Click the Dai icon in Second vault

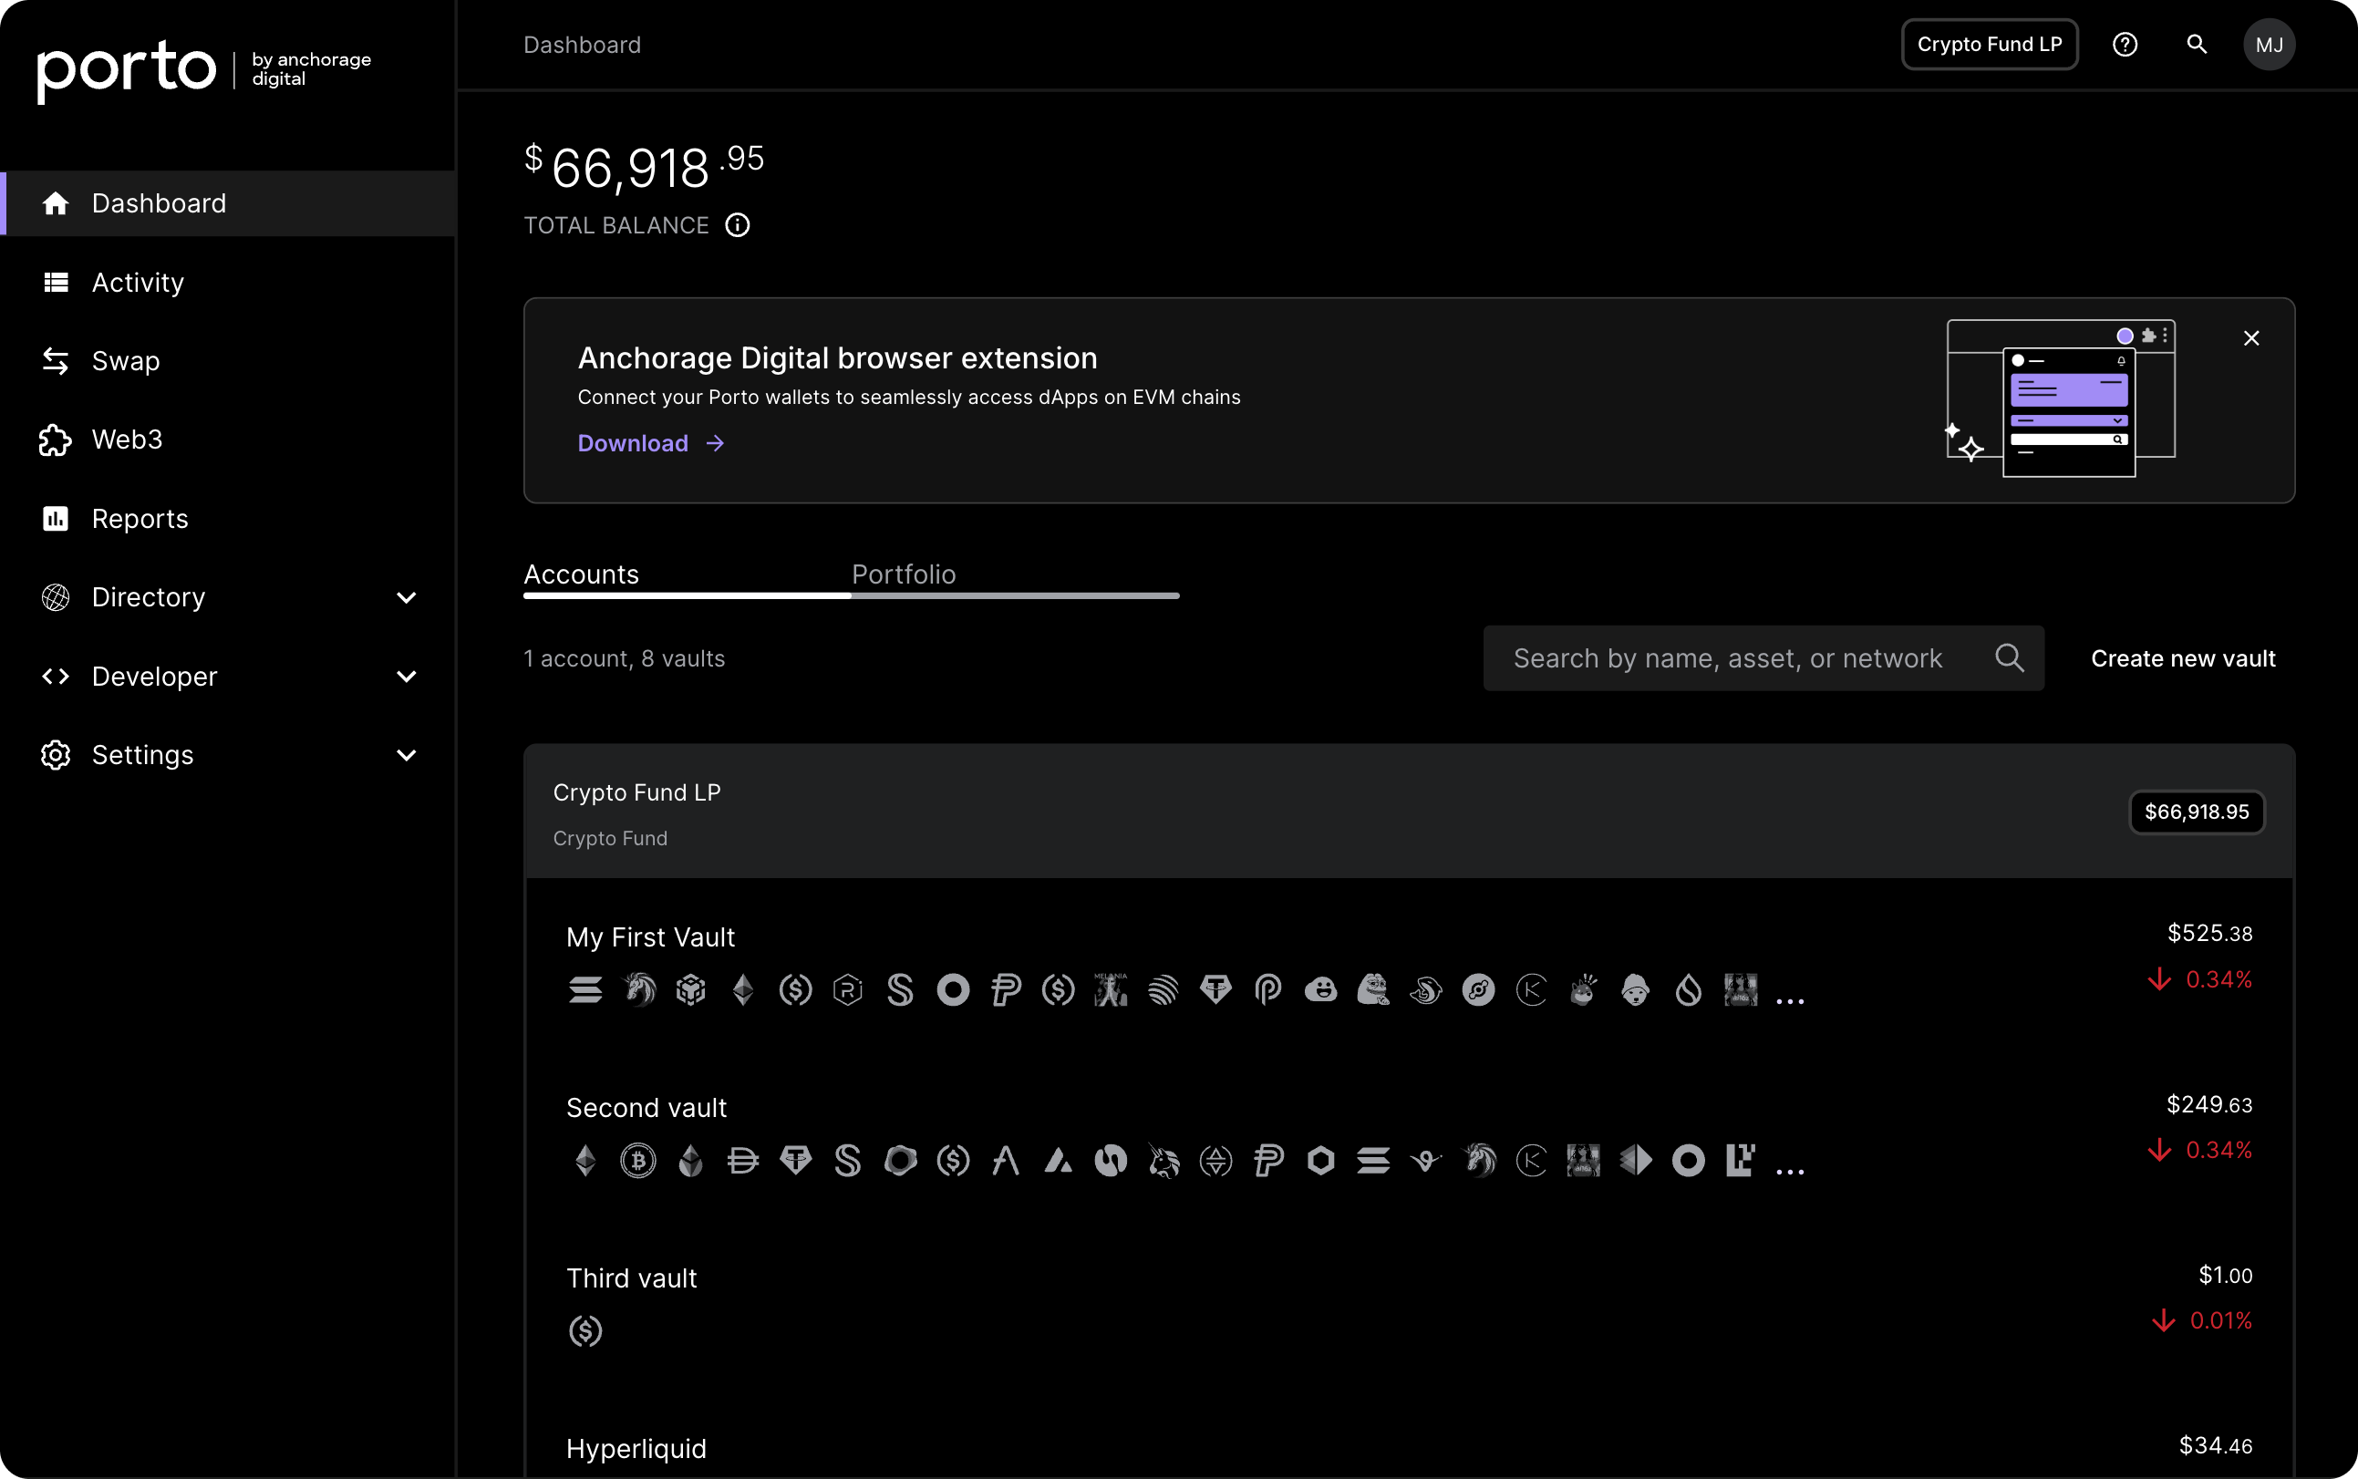pyautogui.click(x=743, y=1161)
